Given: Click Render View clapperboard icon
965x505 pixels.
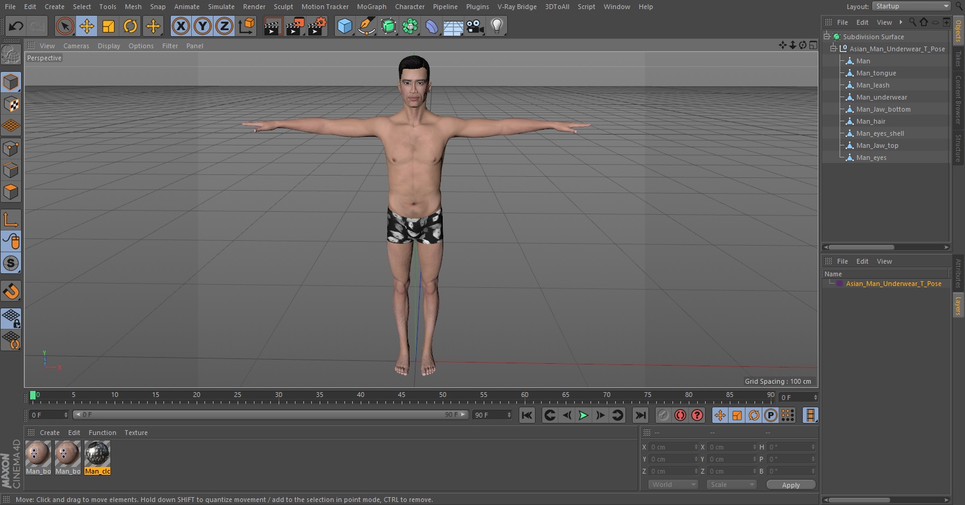Looking at the screenshot, I should 273,26.
